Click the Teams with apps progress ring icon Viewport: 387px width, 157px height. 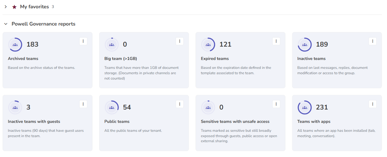[304, 107]
